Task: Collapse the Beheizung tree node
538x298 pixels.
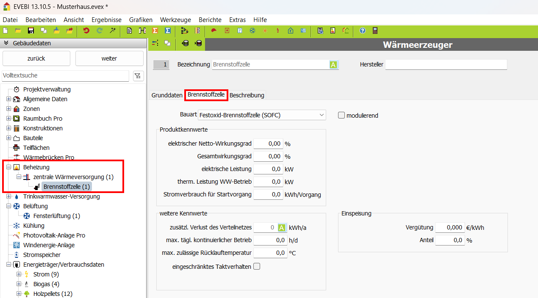Action: tap(8, 167)
